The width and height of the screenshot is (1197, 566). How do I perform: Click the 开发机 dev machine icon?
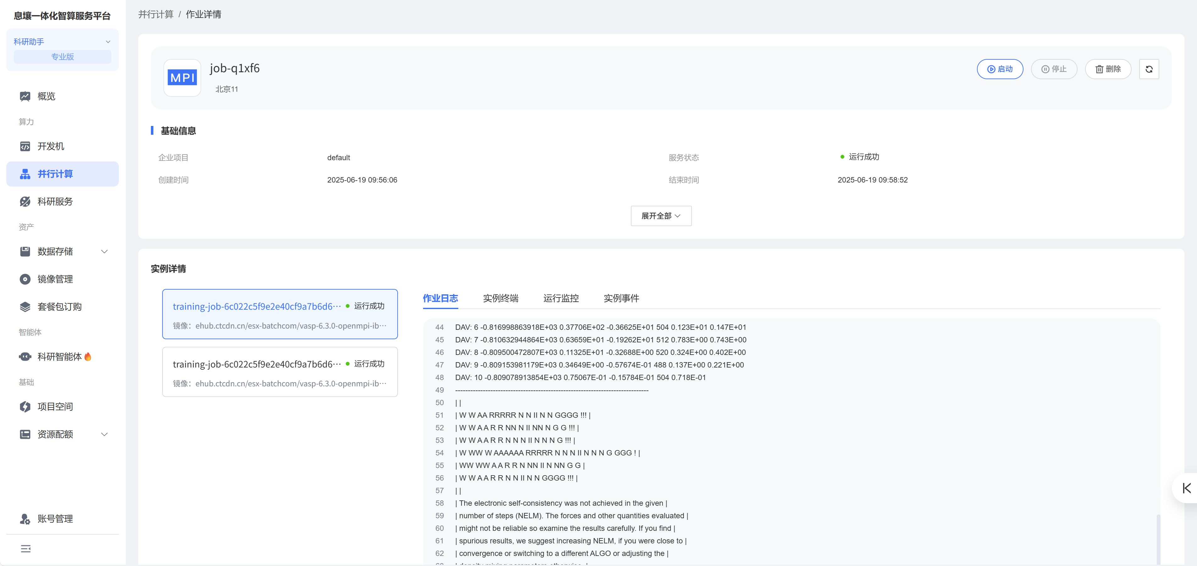tap(25, 146)
